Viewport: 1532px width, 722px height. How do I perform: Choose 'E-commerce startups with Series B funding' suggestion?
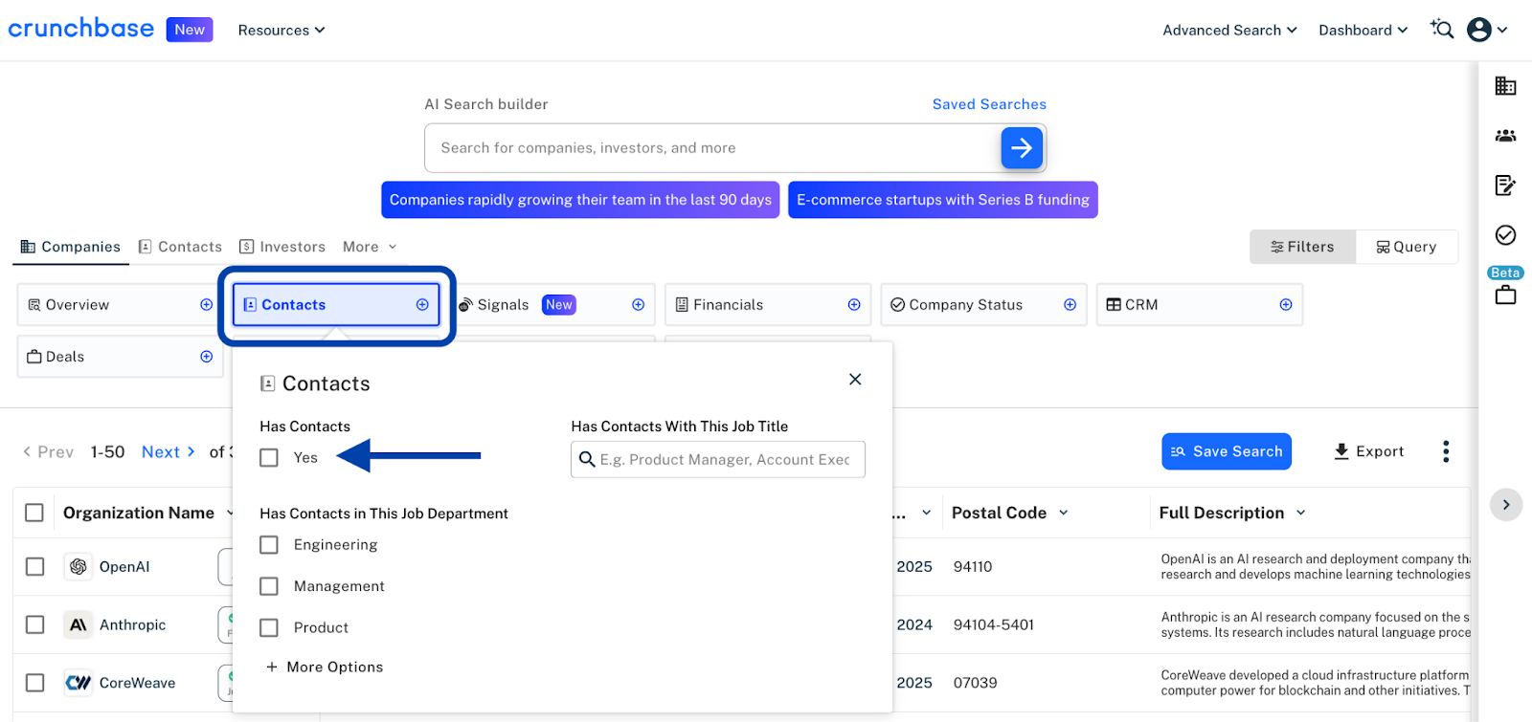(943, 200)
